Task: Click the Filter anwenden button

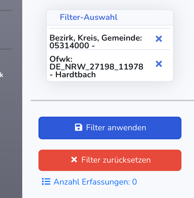Action: [x=110, y=128]
